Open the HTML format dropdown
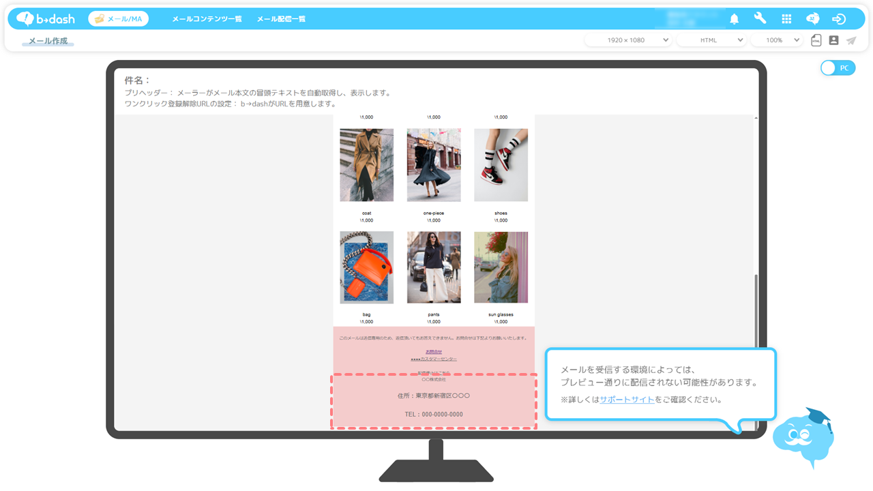873x491 pixels. [x=711, y=40]
